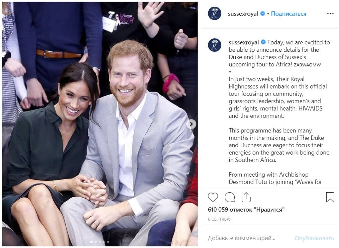Open the sussexroyal username in the header
Screen dimensions: 339x248
243,14
